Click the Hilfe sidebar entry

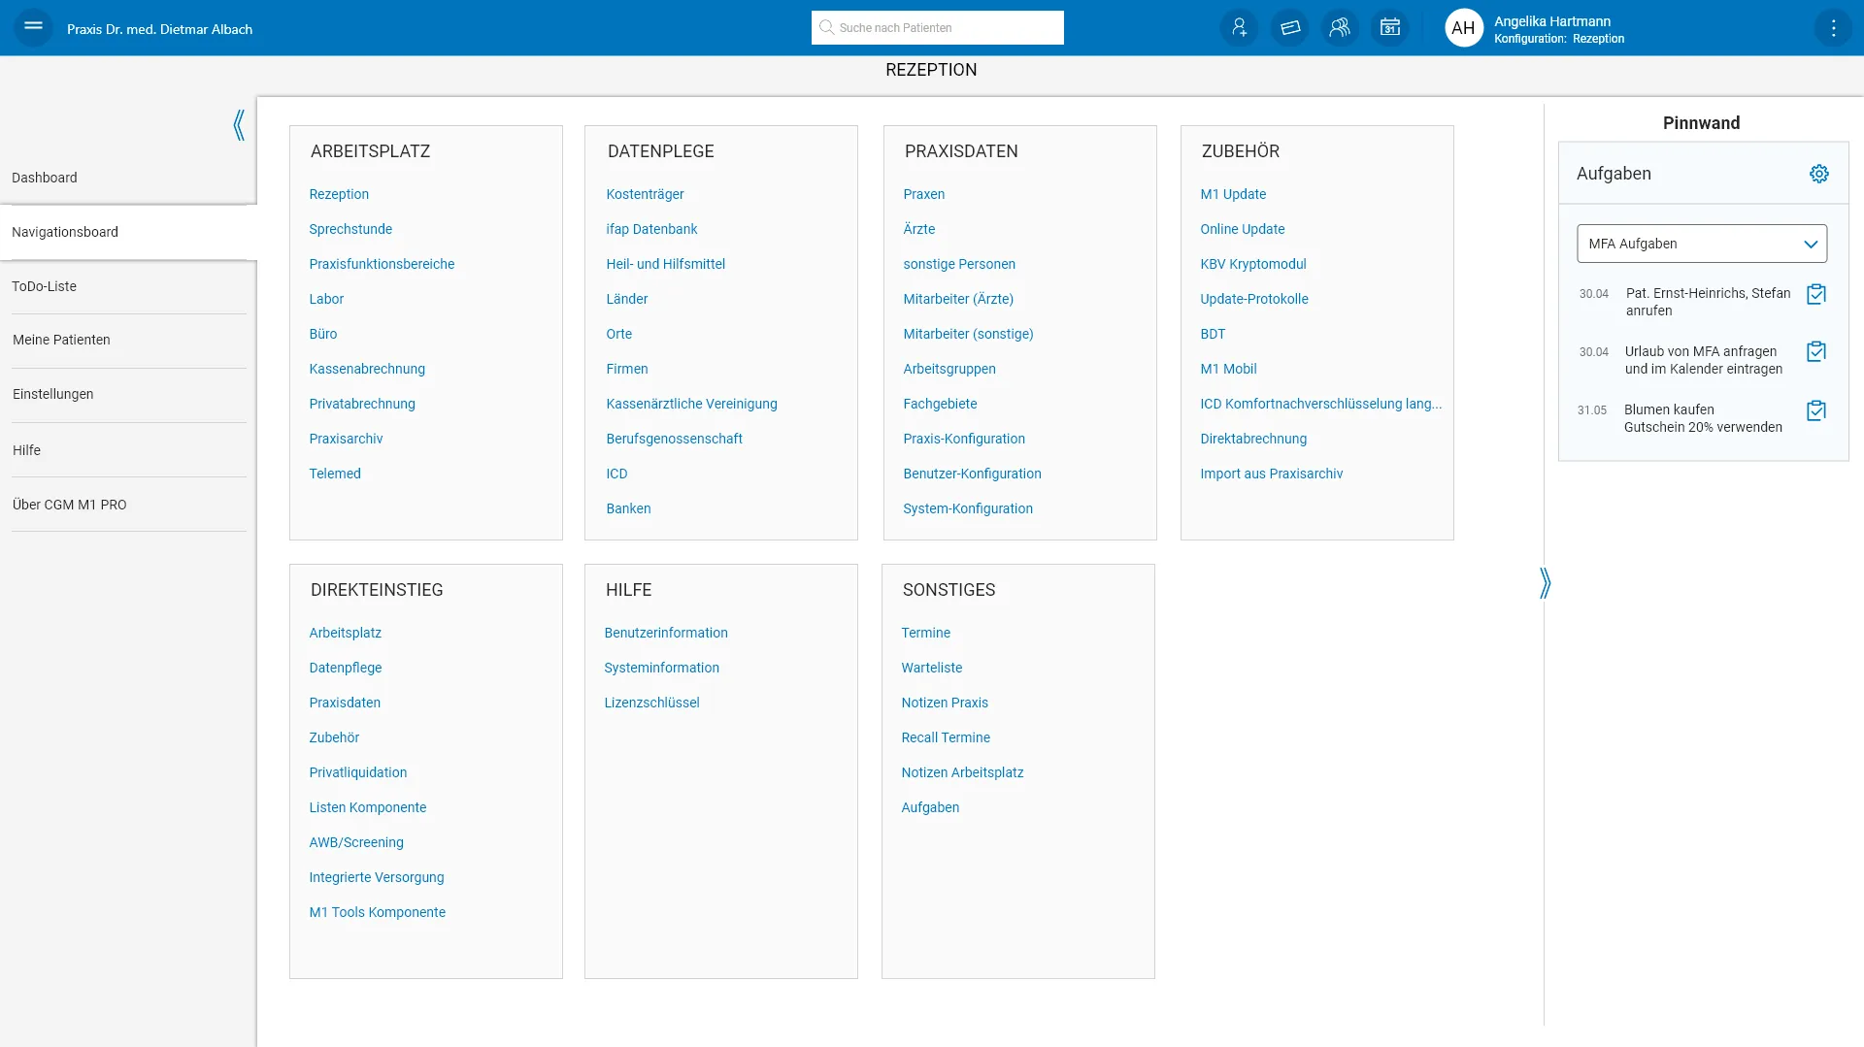pyautogui.click(x=128, y=450)
